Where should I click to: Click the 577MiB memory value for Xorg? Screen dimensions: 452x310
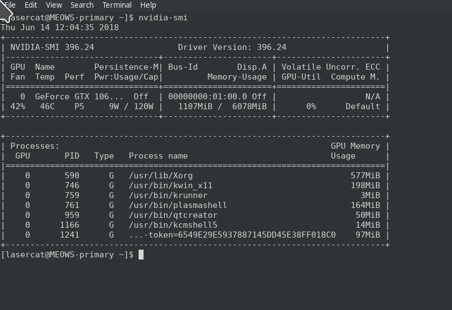point(365,176)
